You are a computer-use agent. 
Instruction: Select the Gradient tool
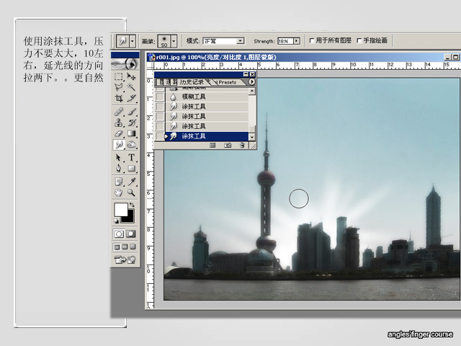click(x=131, y=133)
